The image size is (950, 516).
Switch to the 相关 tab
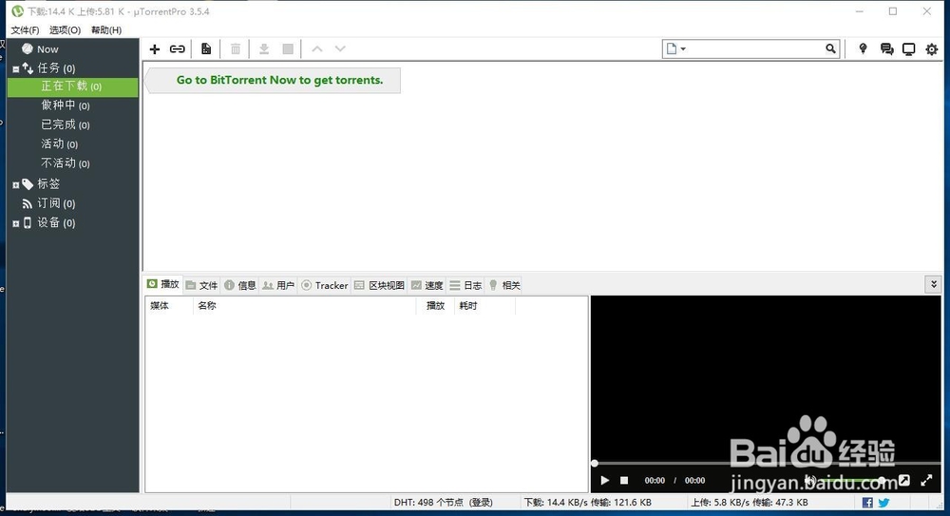coord(504,285)
